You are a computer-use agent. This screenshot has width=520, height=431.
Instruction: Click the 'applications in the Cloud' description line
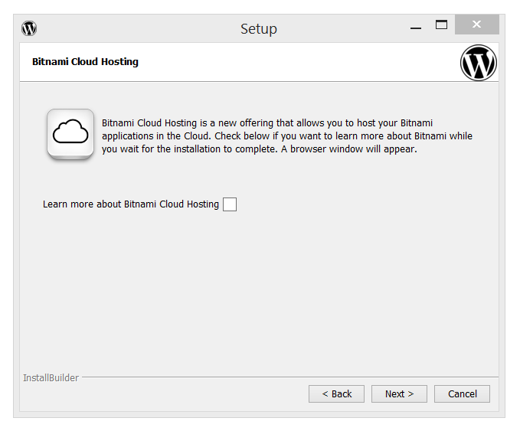[157, 136]
